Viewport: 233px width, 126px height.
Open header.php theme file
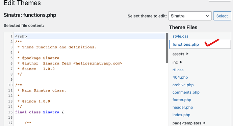(x=183, y=107)
